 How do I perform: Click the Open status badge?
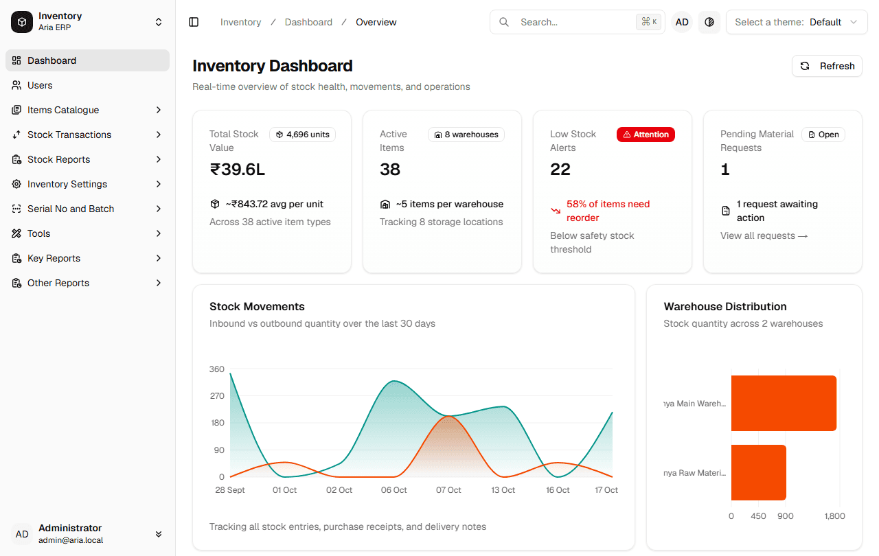(x=823, y=135)
